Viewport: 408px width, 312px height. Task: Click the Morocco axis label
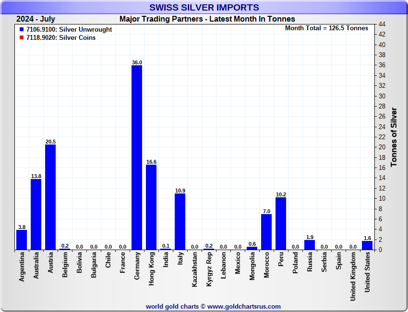266,265
